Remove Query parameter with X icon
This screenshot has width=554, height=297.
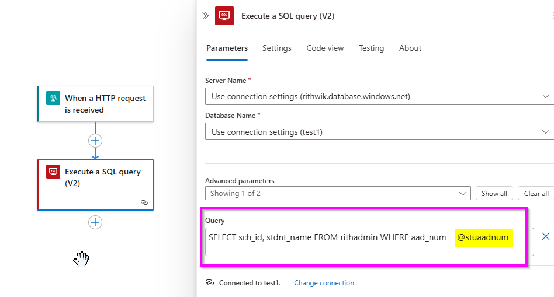tap(545, 236)
